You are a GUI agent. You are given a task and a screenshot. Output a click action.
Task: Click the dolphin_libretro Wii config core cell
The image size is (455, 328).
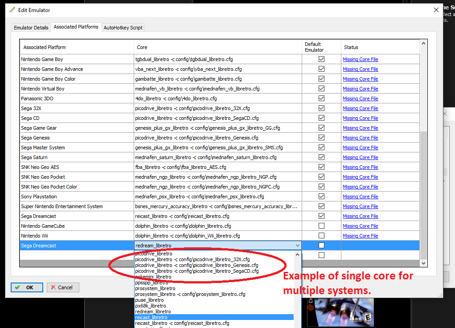pyautogui.click(x=218, y=236)
